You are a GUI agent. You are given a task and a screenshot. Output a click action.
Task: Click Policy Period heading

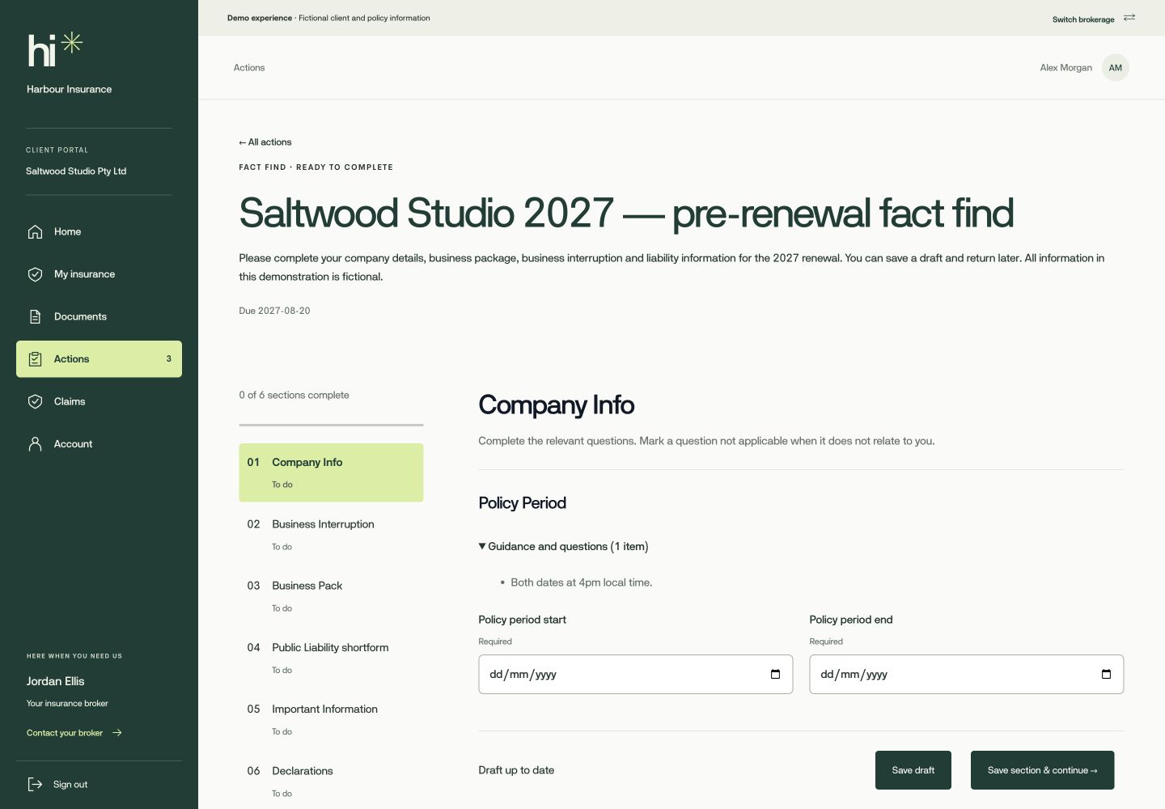click(522, 502)
